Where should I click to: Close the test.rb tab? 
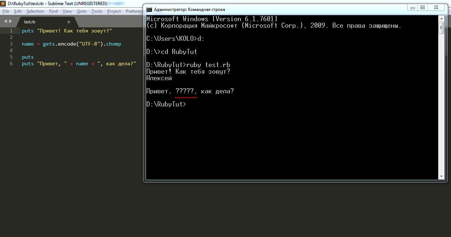click(69, 22)
